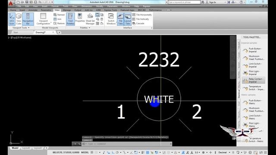Insert Temperature Switch - Imperial tool
Screen dimensions: 276x155
click(x=254, y=88)
